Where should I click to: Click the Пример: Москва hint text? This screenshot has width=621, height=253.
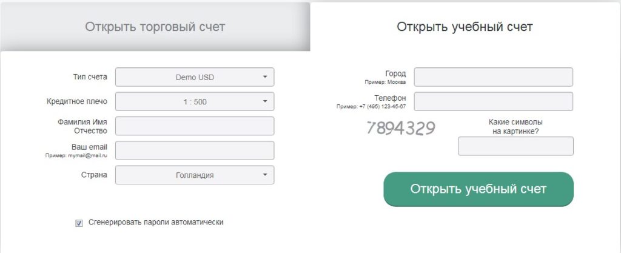tap(385, 82)
